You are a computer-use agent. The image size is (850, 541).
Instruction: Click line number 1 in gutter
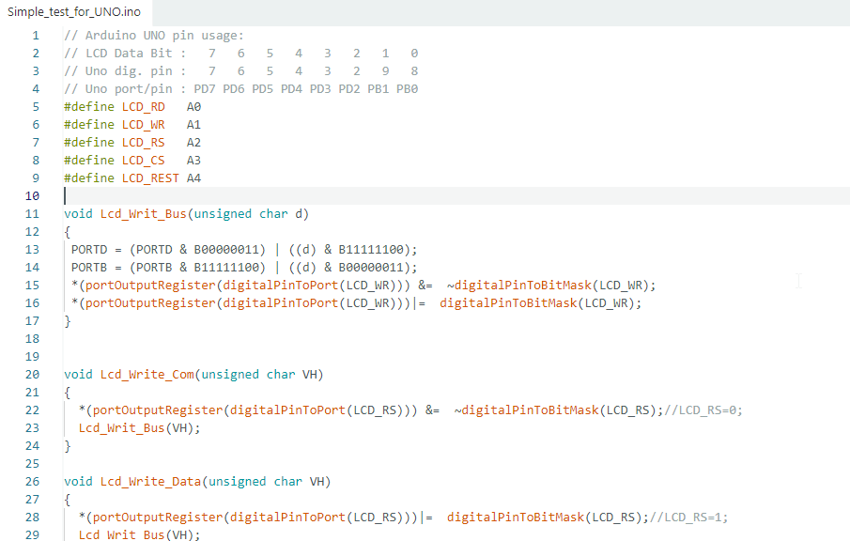click(36, 36)
